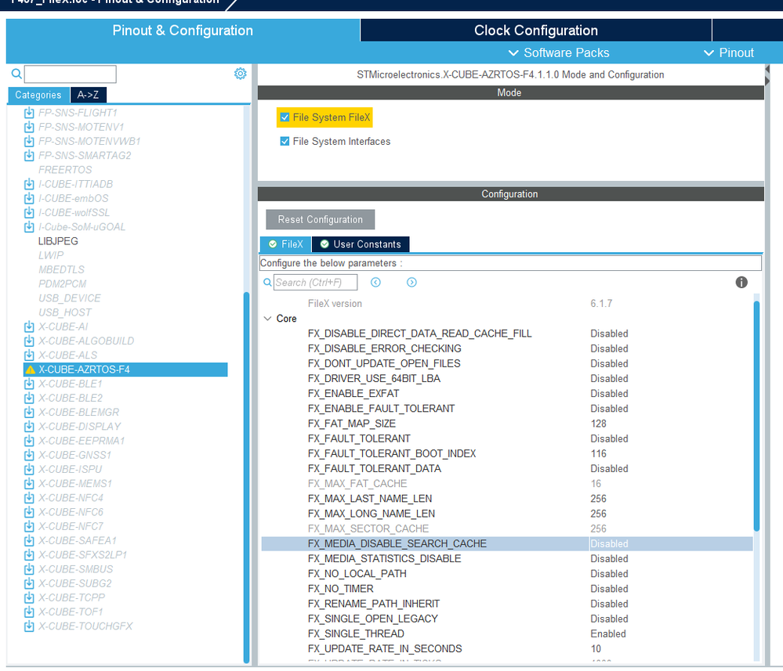Click download icon beside X-CUBE-BLE1
783x671 pixels.
(x=29, y=384)
